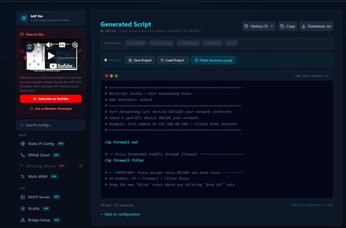Click the download arrow icon
The width and height of the screenshot is (346, 228).
point(304,26)
